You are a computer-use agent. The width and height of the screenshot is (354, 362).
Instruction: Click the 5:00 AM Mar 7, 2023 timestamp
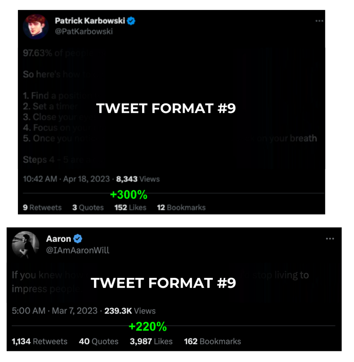click(55, 311)
